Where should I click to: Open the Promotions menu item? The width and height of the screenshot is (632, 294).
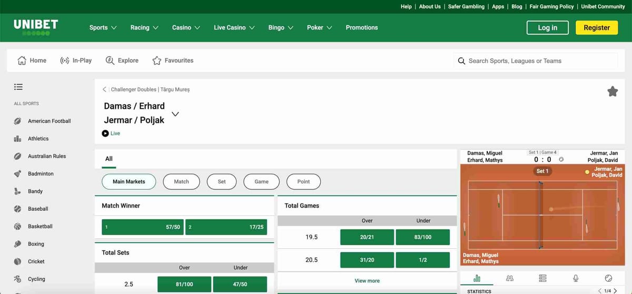coord(362,27)
